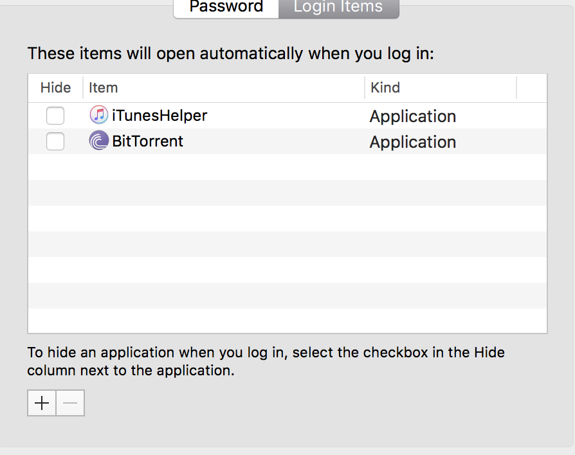Select the iTunesHelper row name
The height and width of the screenshot is (455, 575).
click(160, 116)
